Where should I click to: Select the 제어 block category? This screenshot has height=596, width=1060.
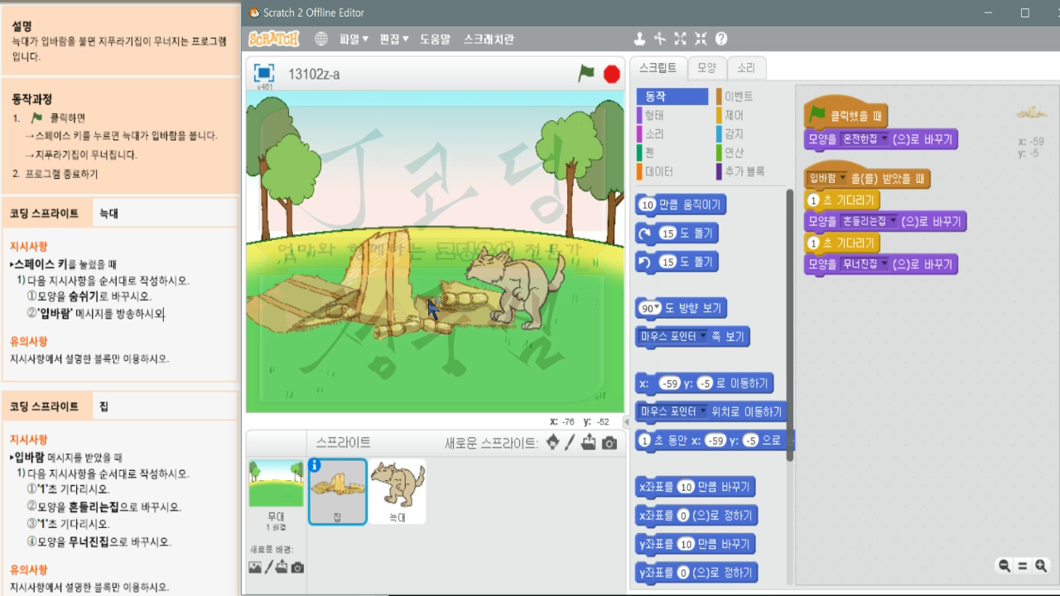735,115
